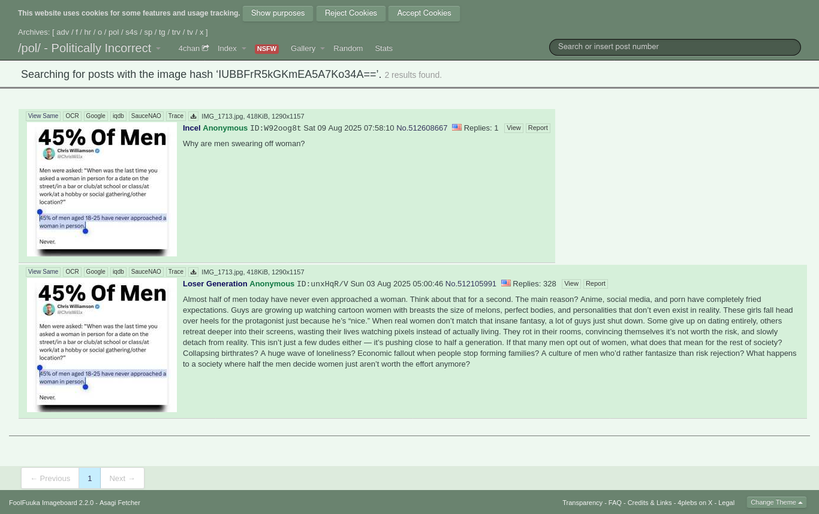Go to a Random post
Image resolution: width=819 pixels, height=514 pixels.
(x=348, y=49)
